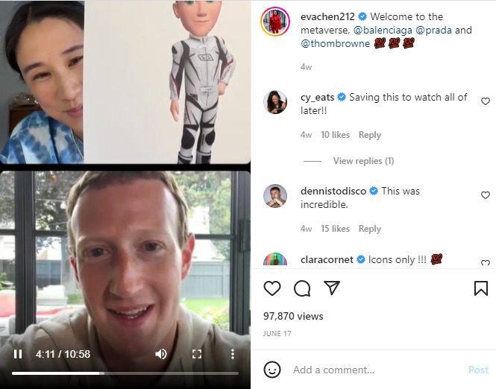Image resolution: width=496 pixels, height=389 pixels.
Task: Open the emoji picker smiley icon
Action: click(272, 370)
